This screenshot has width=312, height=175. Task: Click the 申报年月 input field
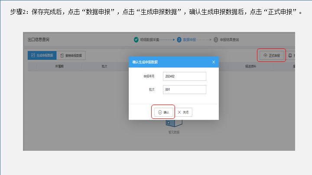pos(185,76)
